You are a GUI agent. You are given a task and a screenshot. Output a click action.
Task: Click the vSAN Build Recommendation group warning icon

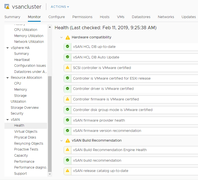click(68, 140)
